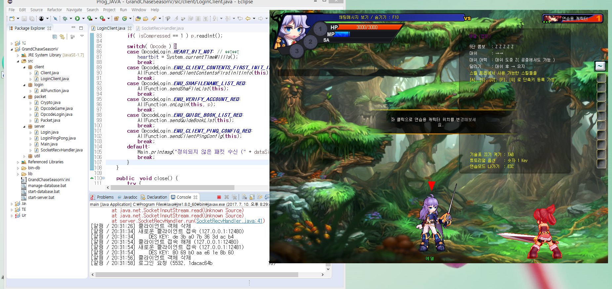Switch to the Declaration tab
The image size is (612, 289).
tap(154, 197)
